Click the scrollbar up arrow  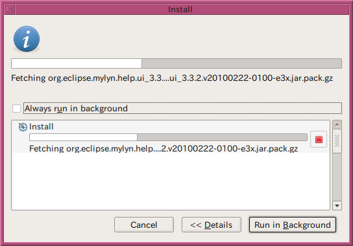click(x=337, y=124)
